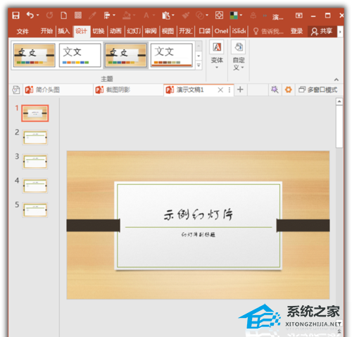Click the 登录 sign-in link
Image resolution: width=352 pixels, height=337 pixels.
(296, 31)
